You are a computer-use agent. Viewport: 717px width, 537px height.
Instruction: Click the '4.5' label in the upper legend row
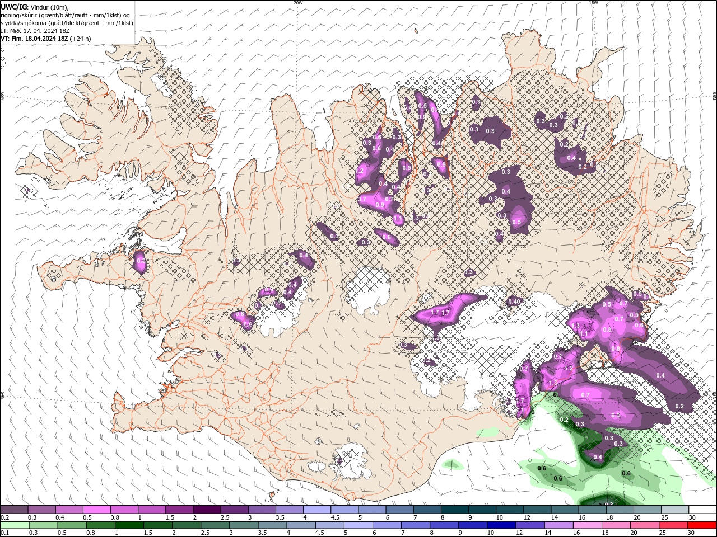[x=335, y=517]
